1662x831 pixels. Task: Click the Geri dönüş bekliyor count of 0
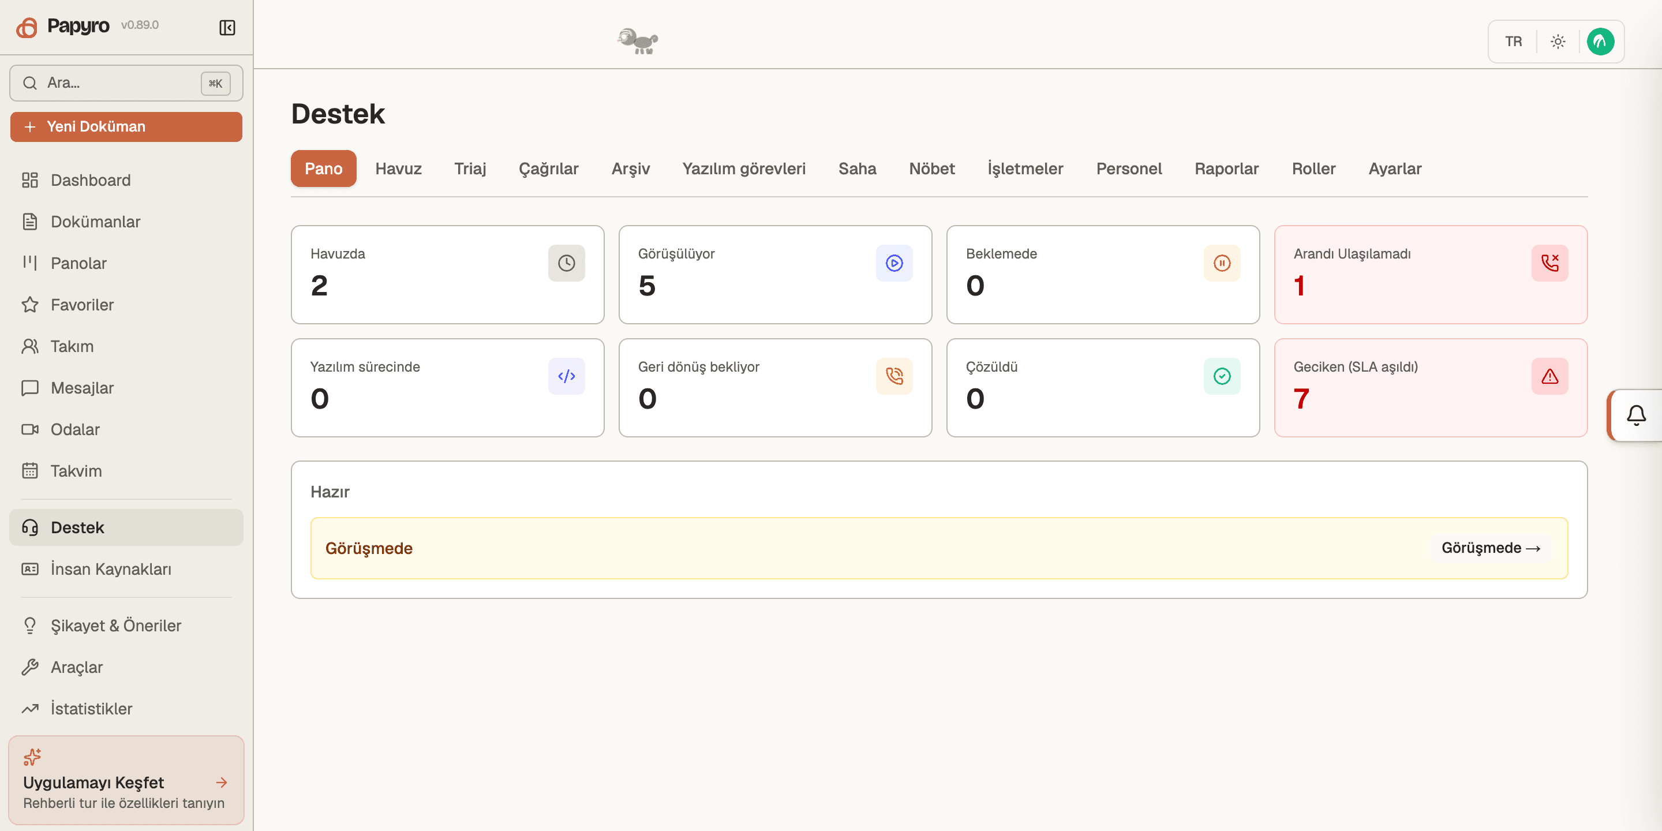pyautogui.click(x=647, y=399)
